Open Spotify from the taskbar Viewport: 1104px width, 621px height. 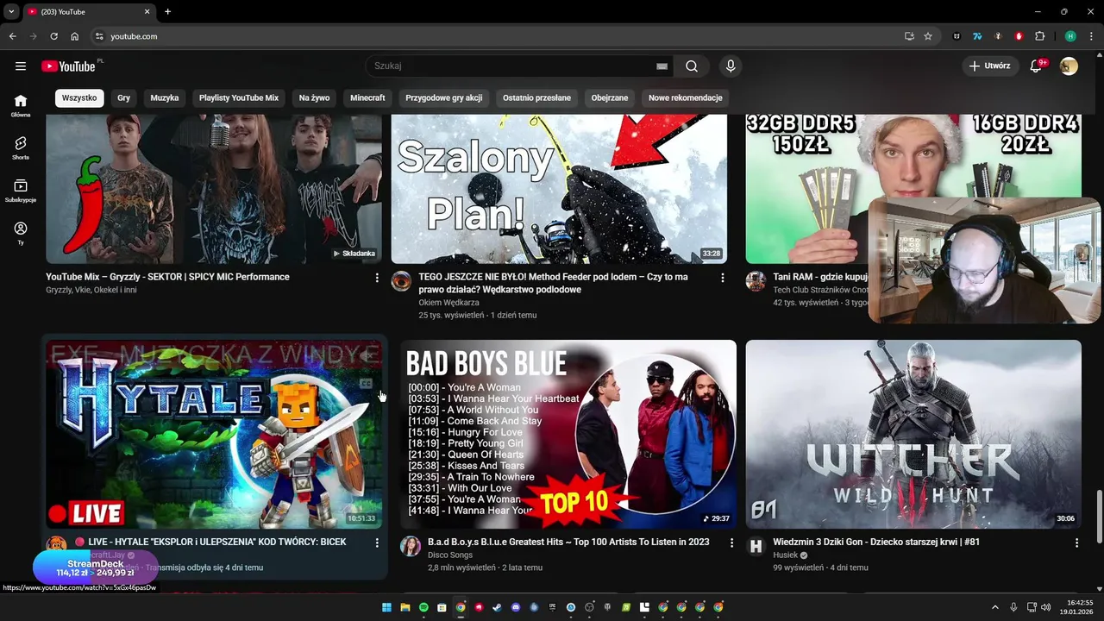click(423, 607)
